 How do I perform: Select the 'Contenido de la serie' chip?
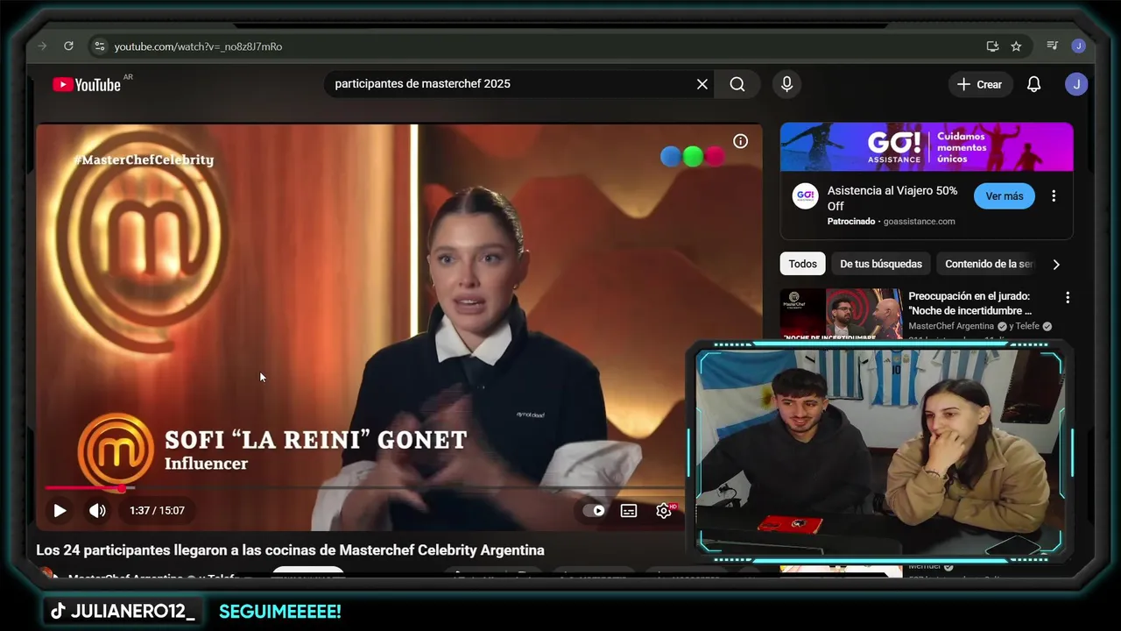pyautogui.click(x=987, y=264)
